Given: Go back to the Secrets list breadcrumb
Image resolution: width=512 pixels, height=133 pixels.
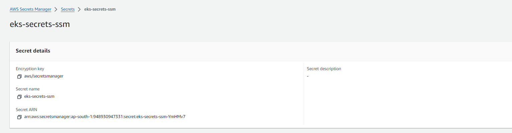Looking at the screenshot, I should click(68, 9).
